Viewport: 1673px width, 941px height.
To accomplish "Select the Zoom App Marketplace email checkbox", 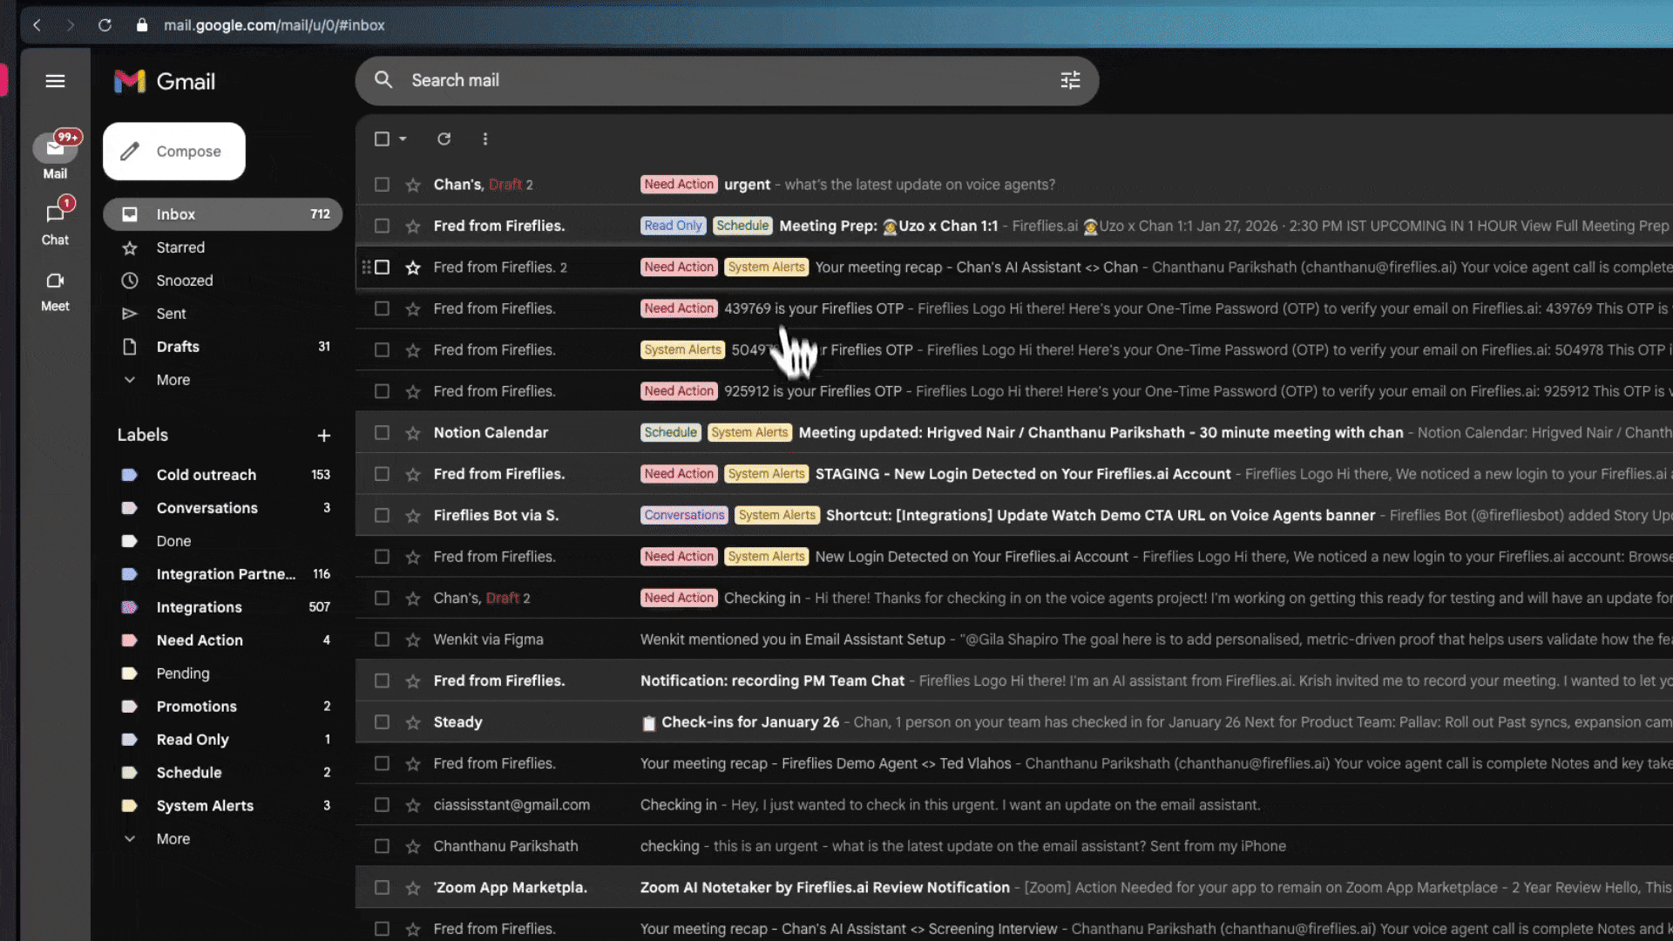I will 382,887.
